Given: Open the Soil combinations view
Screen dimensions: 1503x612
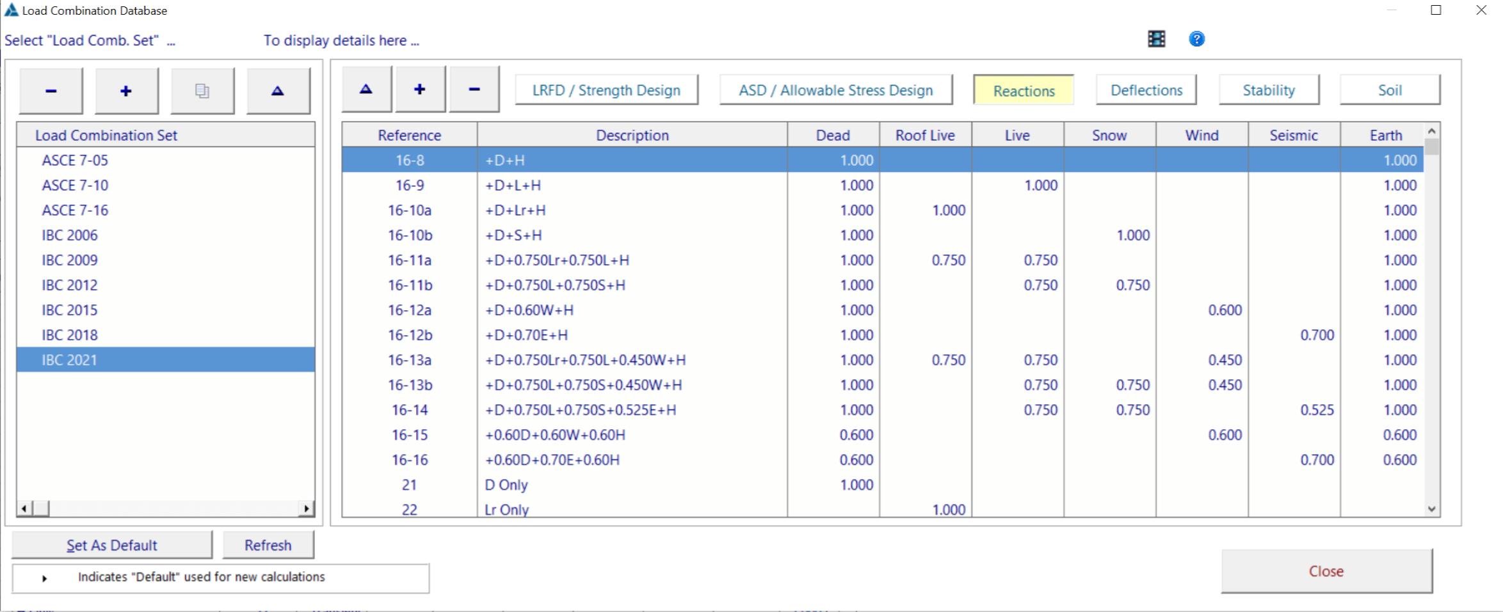Looking at the screenshot, I should pos(1388,90).
